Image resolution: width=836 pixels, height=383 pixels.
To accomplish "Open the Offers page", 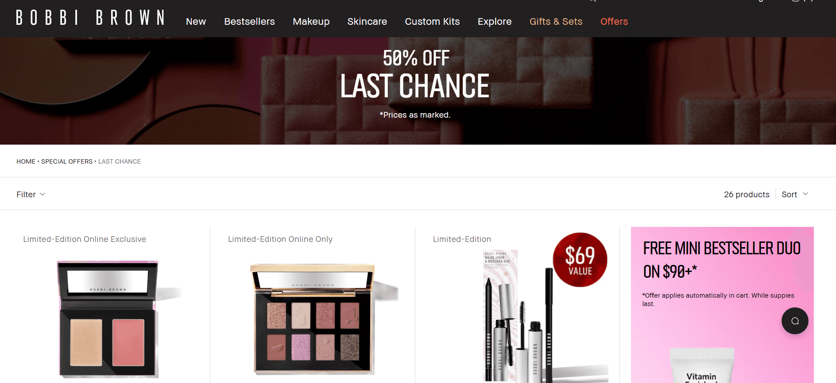I will [614, 21].
